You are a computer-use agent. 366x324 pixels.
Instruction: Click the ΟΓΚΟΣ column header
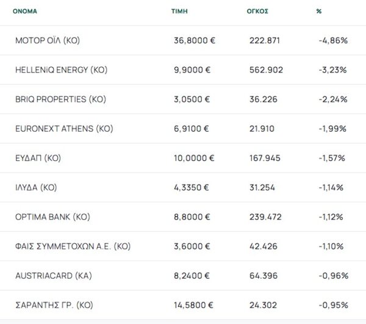pyautogui.click(x=257, y=11)
